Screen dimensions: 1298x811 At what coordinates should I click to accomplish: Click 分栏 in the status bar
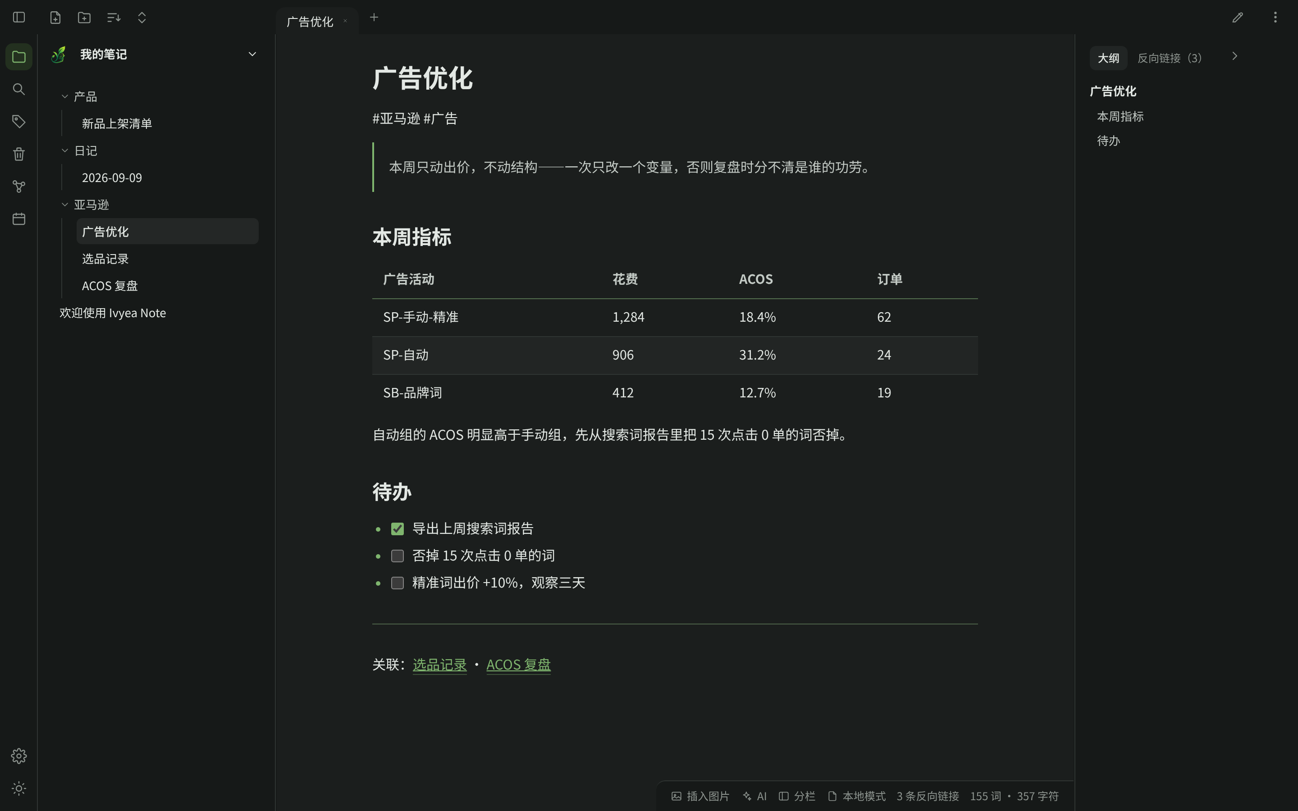click(797, 796)
